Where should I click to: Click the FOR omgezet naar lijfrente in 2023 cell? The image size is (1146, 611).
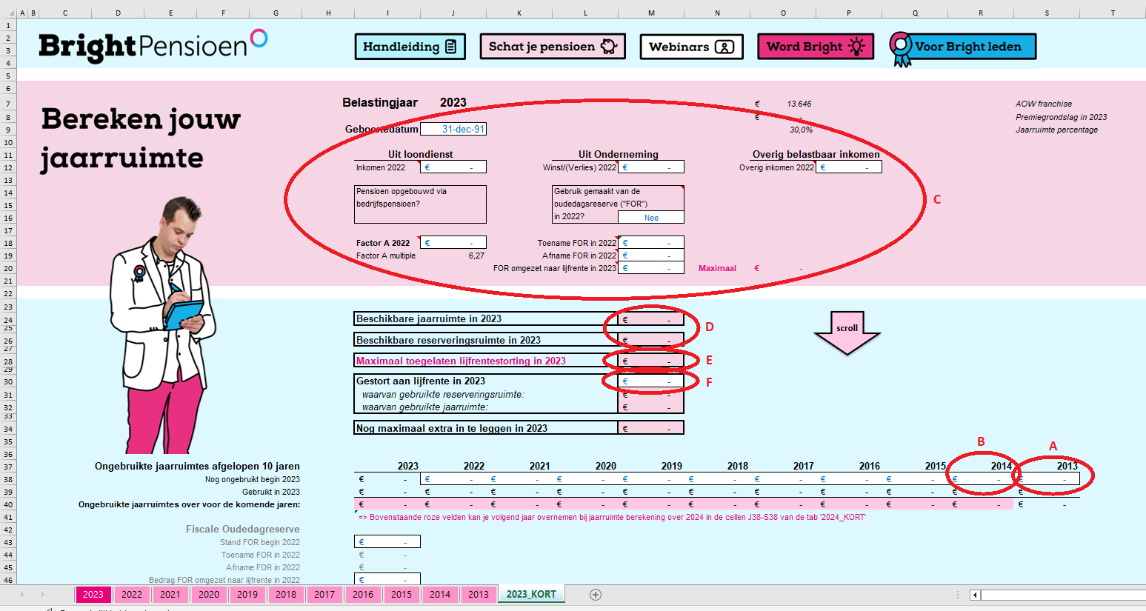651,268
